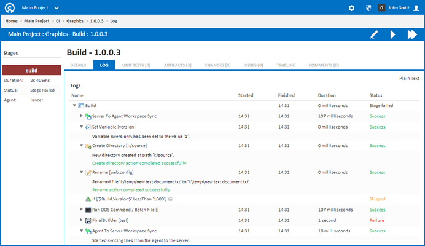This screenshot has height=246, width=425.
Task: Expand the Server To Agent Workspace Sync row
Action: click(x=81, y=116)
